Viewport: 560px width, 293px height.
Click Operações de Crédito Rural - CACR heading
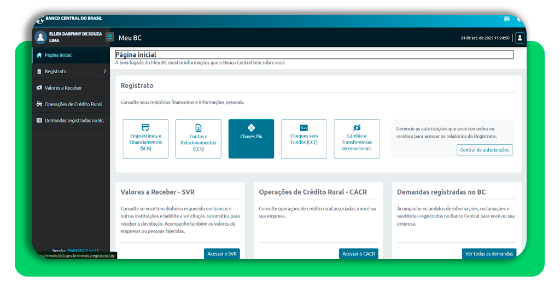coord(313,192)
